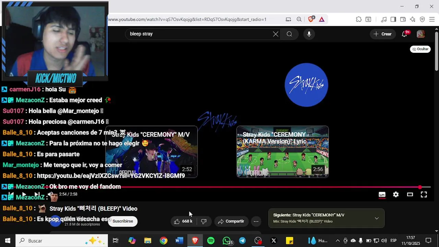Dislike the video with thumbs down
Viewport: 439px width, 247px height.
[x=204, y=221]
